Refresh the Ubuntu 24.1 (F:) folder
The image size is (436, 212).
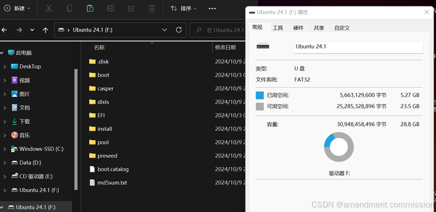click(179, 30)
